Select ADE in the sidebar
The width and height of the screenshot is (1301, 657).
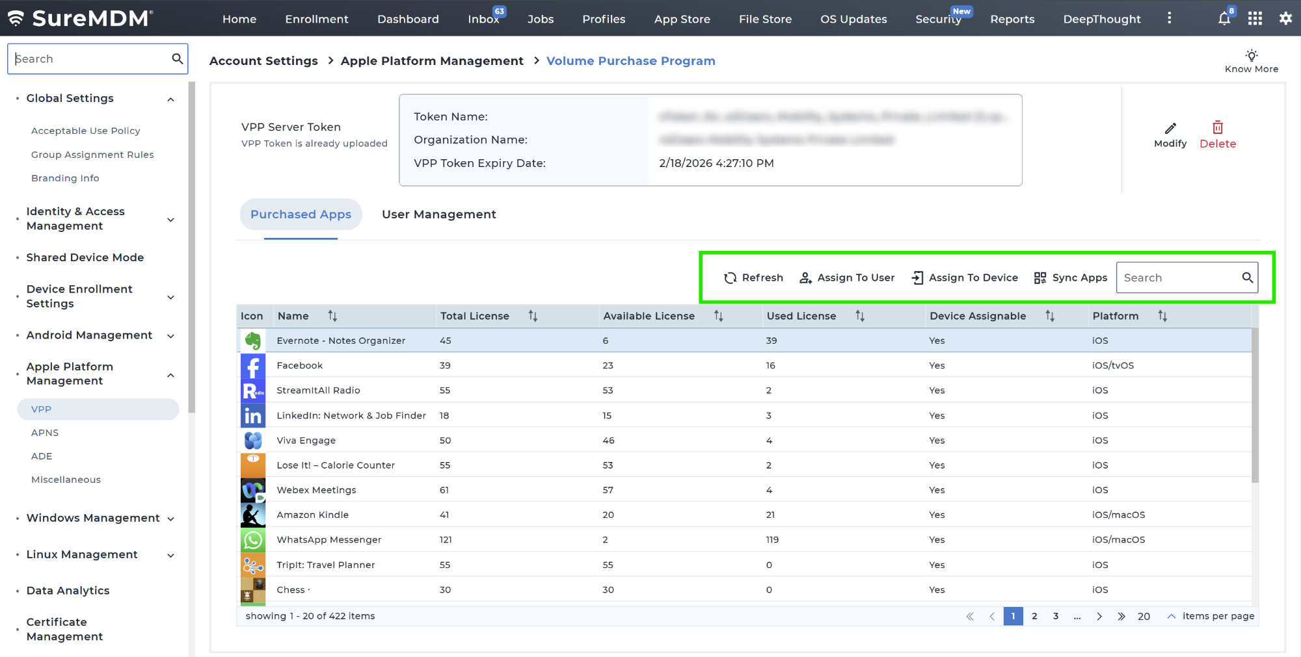click(x=42, y=456)
